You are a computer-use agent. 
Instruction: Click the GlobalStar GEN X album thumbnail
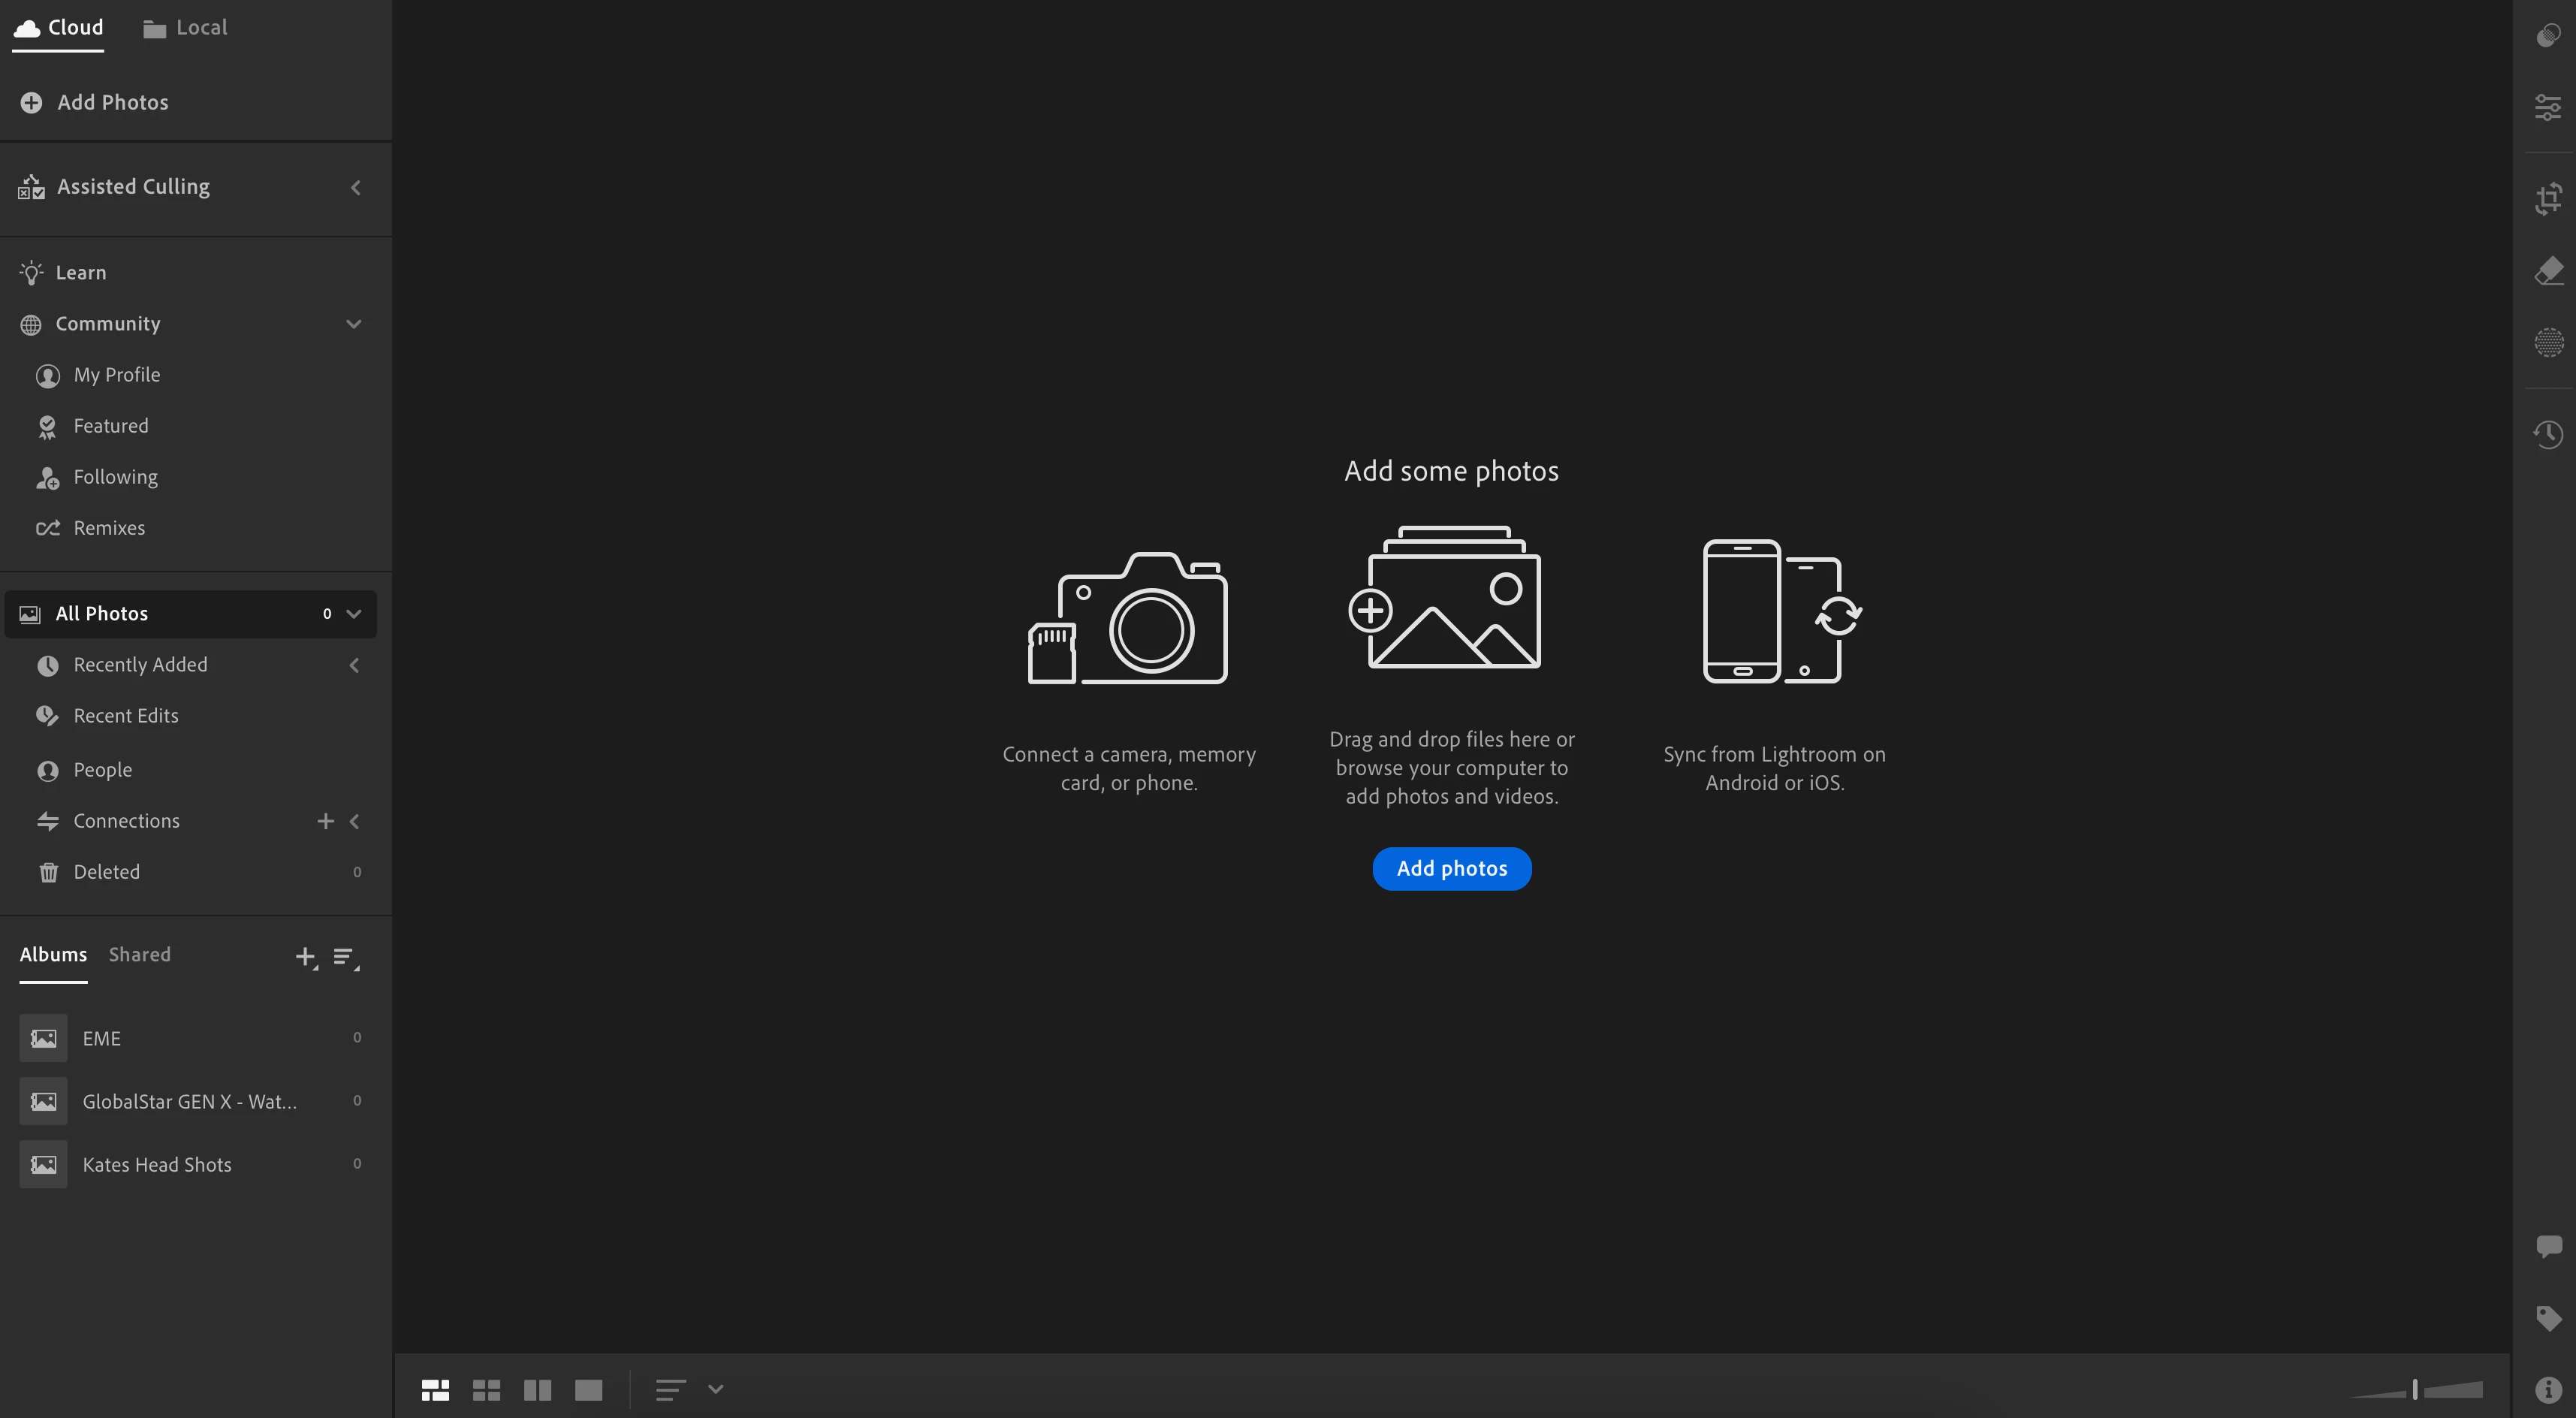pyautogui.click(x=43, y=1101)
